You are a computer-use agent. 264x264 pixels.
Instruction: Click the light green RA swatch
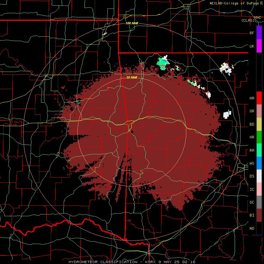(x=259, y=150)
